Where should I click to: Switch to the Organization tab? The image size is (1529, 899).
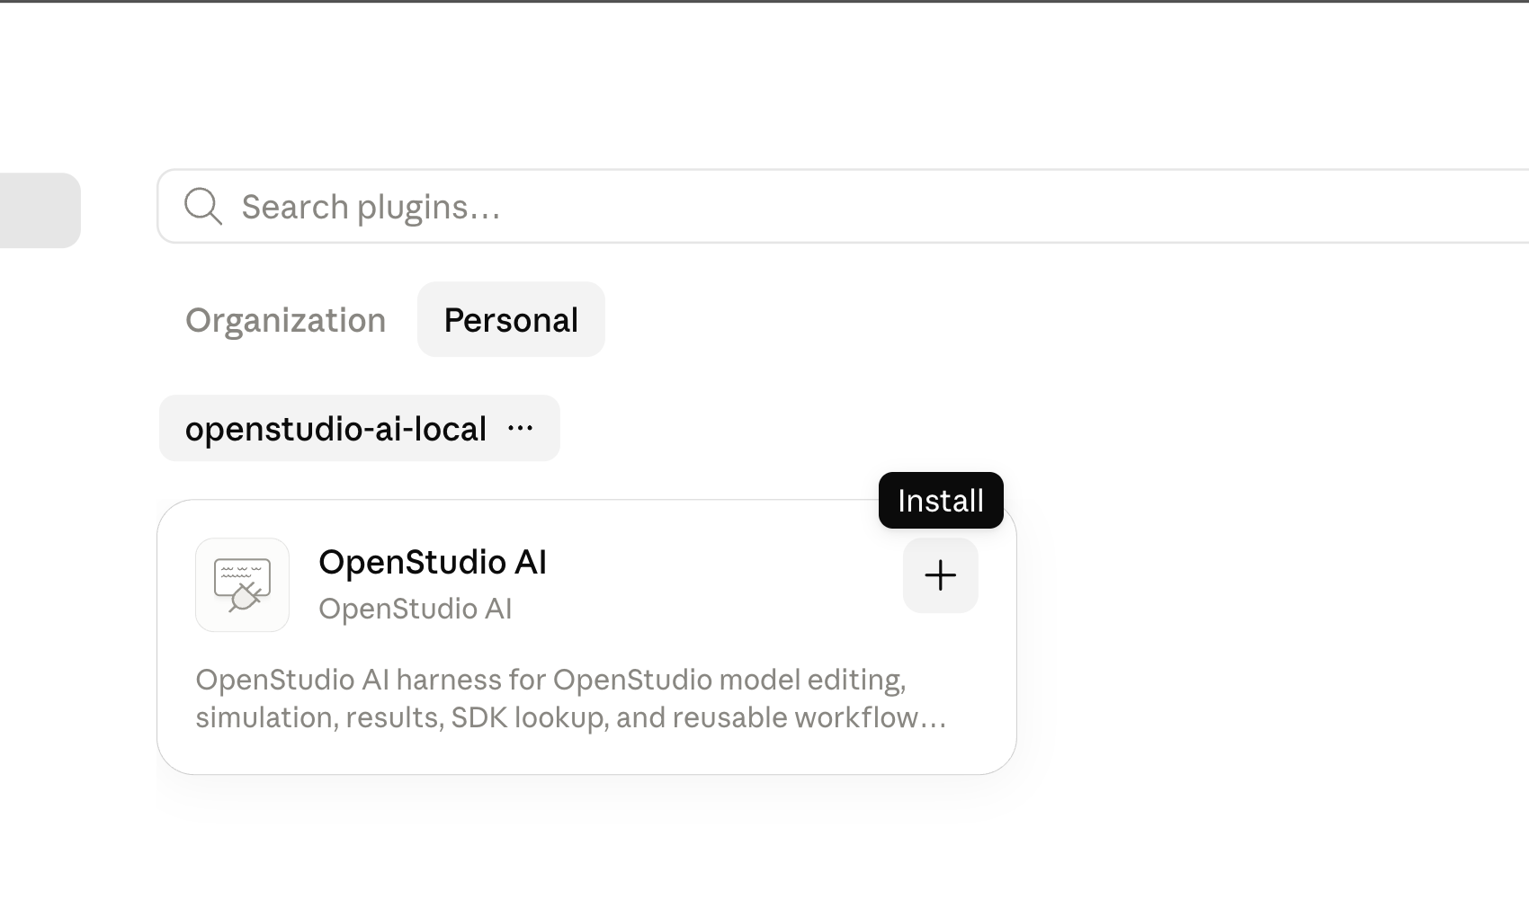coord(285,320)
